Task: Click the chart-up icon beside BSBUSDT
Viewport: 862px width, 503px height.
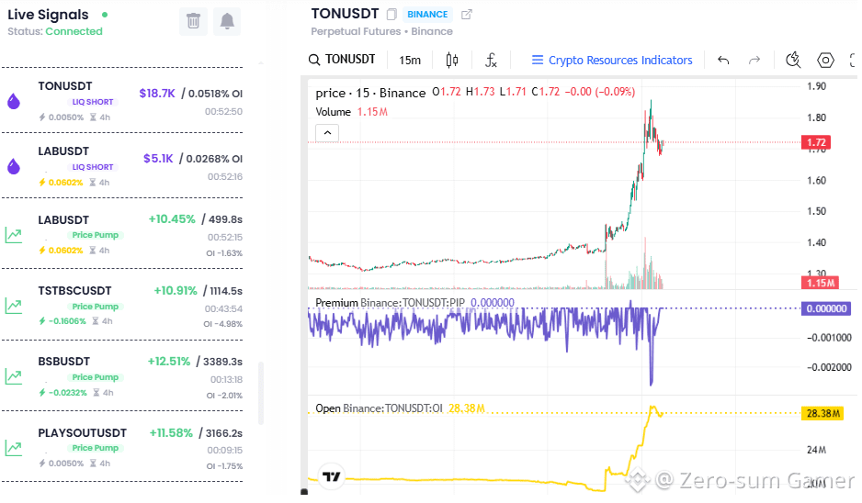Action: [13, 376]
